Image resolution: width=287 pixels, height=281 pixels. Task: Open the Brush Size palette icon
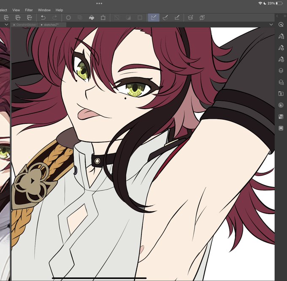point(281,59)
